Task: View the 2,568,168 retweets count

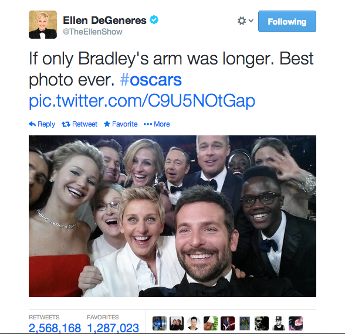Action: pos(55,328)
